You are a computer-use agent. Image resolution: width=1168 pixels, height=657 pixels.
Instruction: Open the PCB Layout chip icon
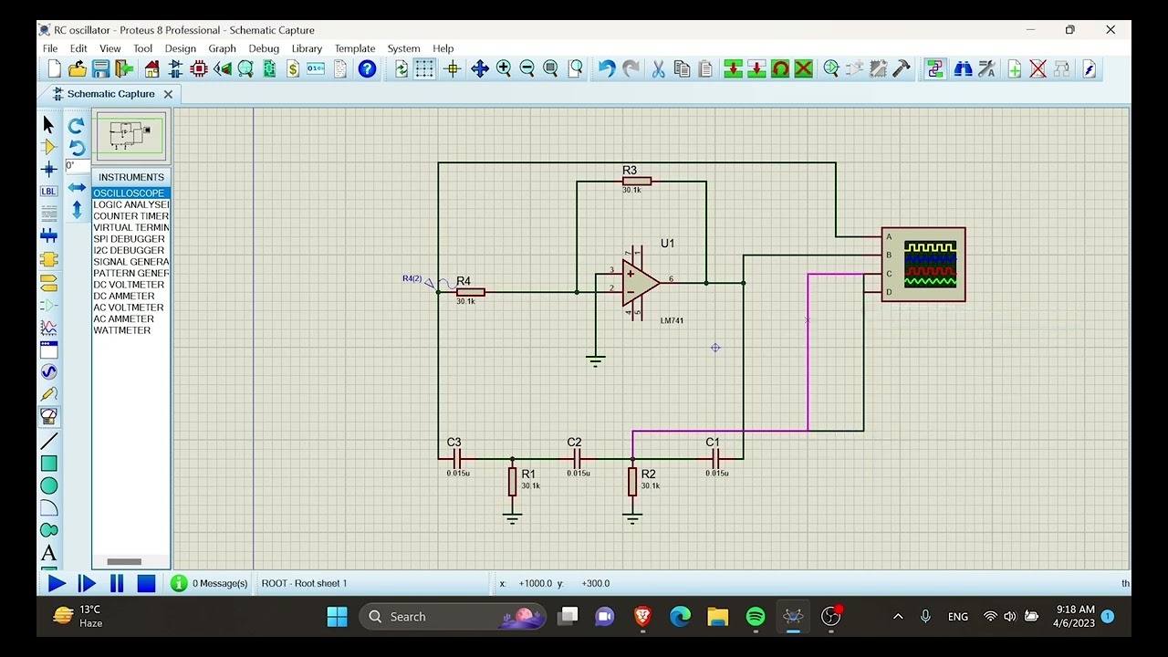(x=198, y=69)
